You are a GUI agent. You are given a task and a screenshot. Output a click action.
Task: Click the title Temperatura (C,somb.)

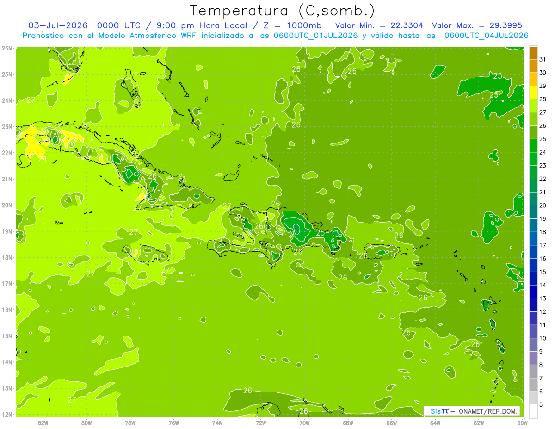click(282, 11)
